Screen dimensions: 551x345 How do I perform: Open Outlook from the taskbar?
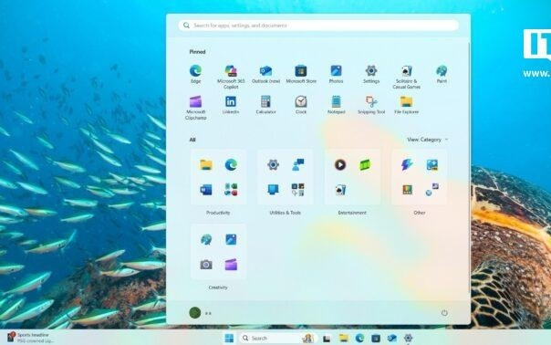pyautogui.click(x=392, y=339)
